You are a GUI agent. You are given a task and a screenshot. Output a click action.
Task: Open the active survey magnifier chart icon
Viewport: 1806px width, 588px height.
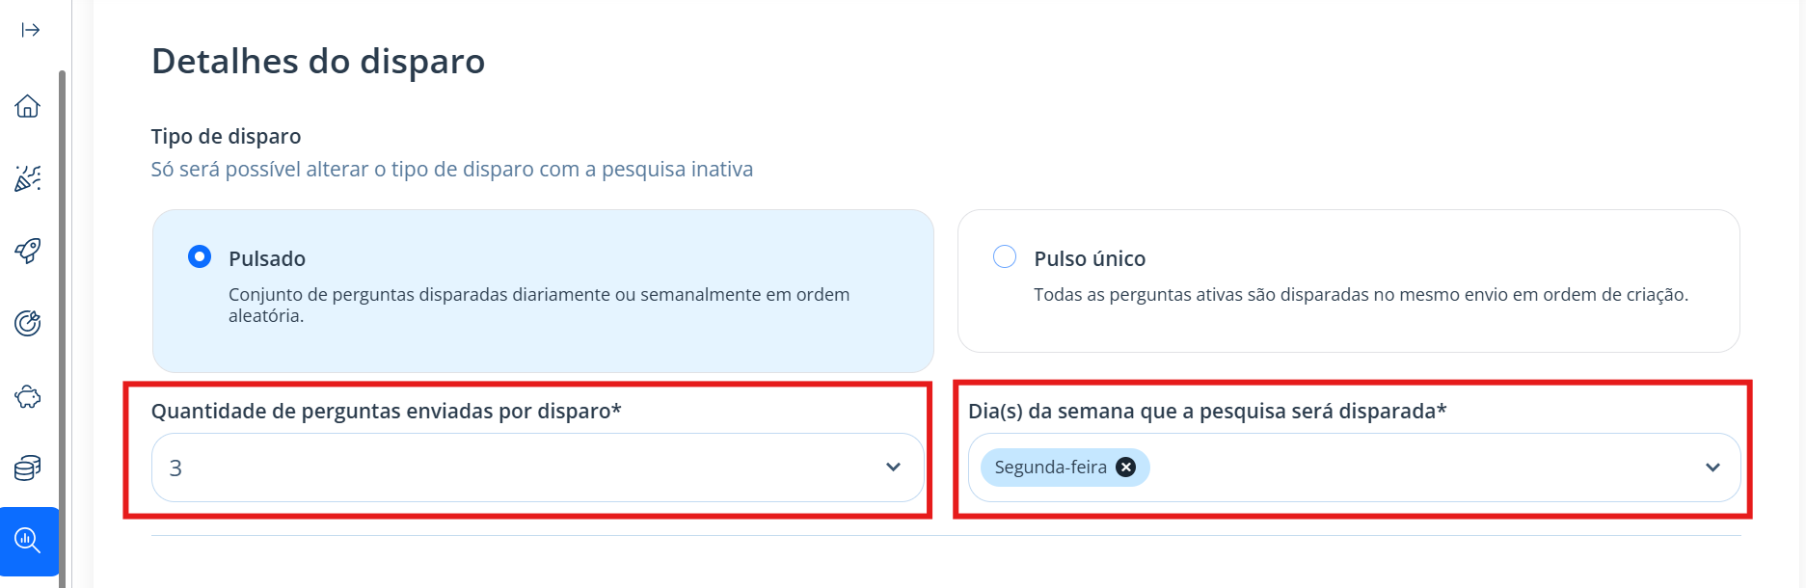29,541
